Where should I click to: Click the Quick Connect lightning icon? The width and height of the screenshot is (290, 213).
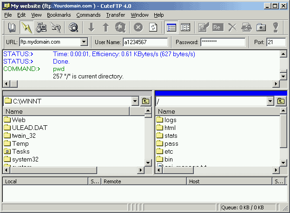26,27
